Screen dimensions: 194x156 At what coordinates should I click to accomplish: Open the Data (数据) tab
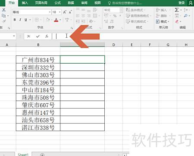click(x=71, y=3)
